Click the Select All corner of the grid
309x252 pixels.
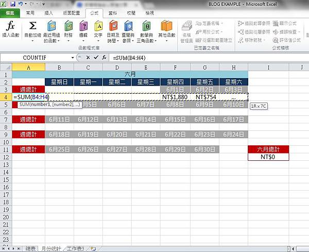tap(6, 67)
